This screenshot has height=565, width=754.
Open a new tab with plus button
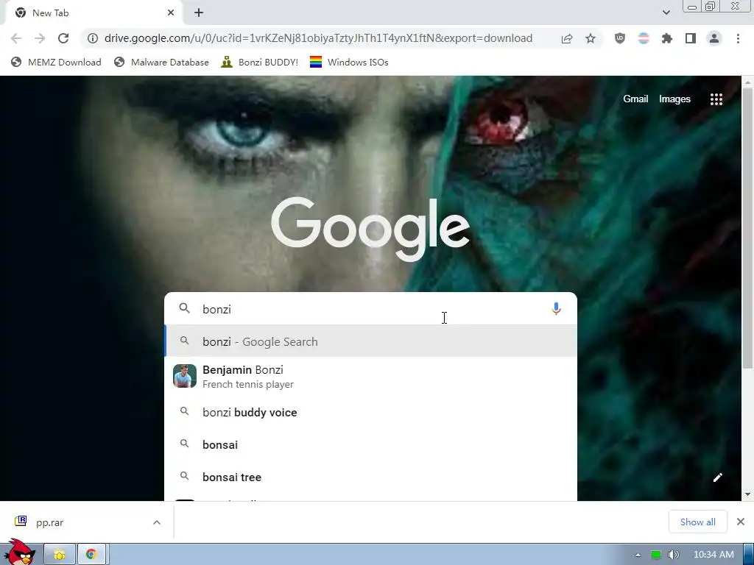[x=199, y=13]
